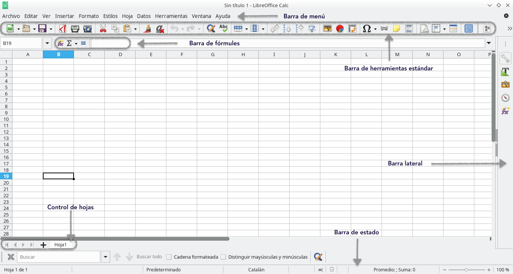Open Find and Replace icon
This screenshot has width=513, height=274.
(x=211, y=28)
